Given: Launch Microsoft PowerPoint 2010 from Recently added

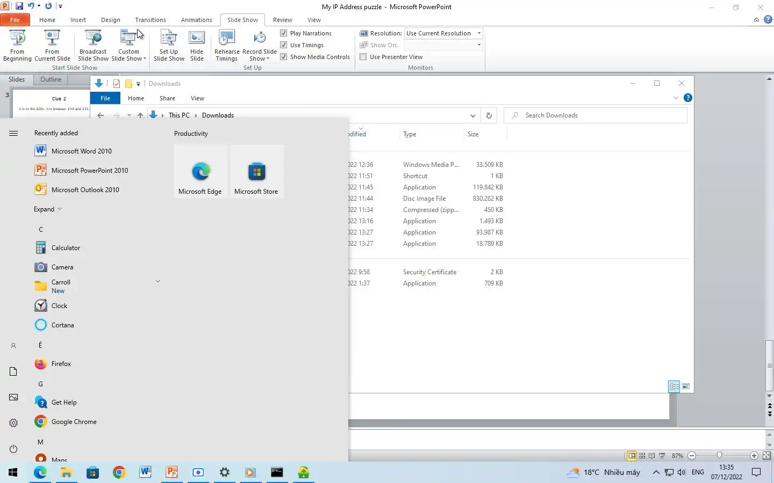Looking at the screenshot, I should pos(90,171).
